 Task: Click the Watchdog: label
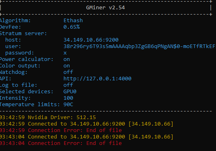click(x=14, y=72)
